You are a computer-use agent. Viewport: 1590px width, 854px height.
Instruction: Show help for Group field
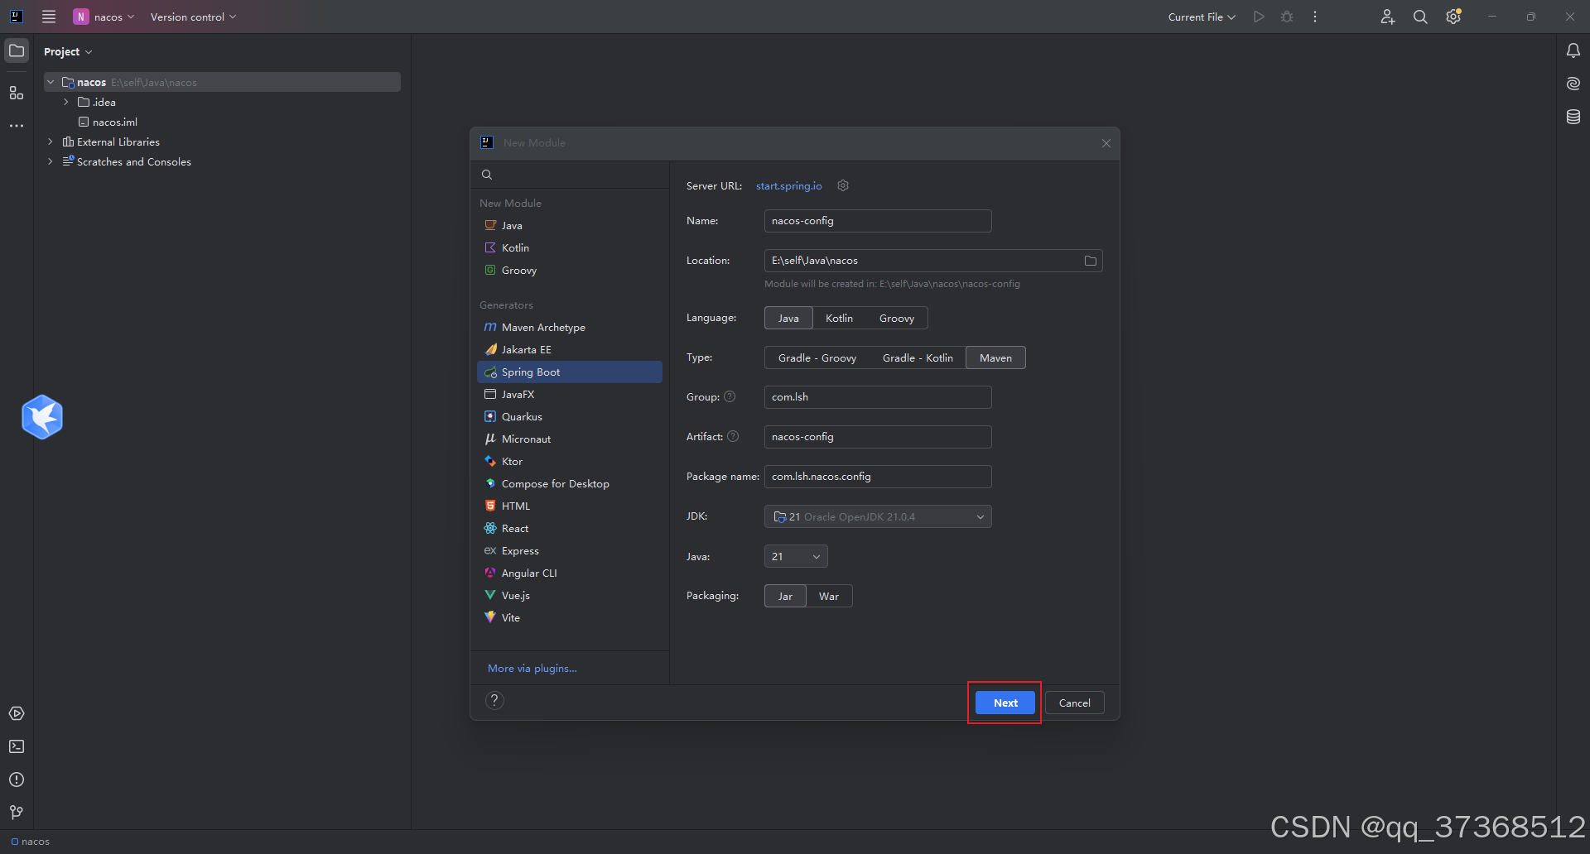[x=730, y=396]
